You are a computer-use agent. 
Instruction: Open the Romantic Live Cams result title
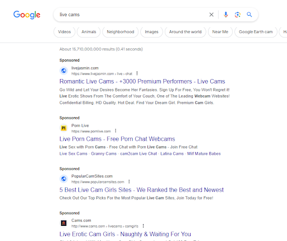(x=142, y=81)
